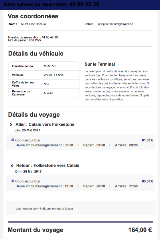Click the reservation number in the top banner
The height and width of the screenshot is (239, 160).
[x=84, y=4]
